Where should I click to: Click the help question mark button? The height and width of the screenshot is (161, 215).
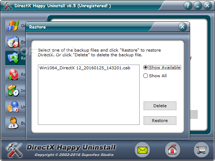(x=188, y=6)
